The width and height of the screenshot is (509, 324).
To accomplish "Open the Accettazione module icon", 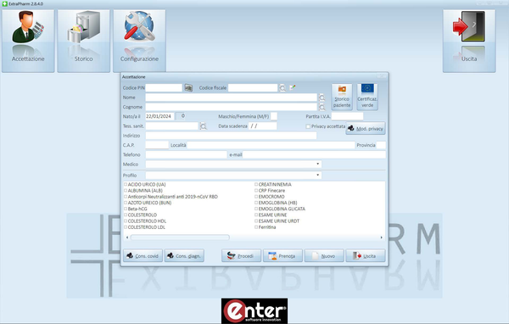I will point(28,41).
